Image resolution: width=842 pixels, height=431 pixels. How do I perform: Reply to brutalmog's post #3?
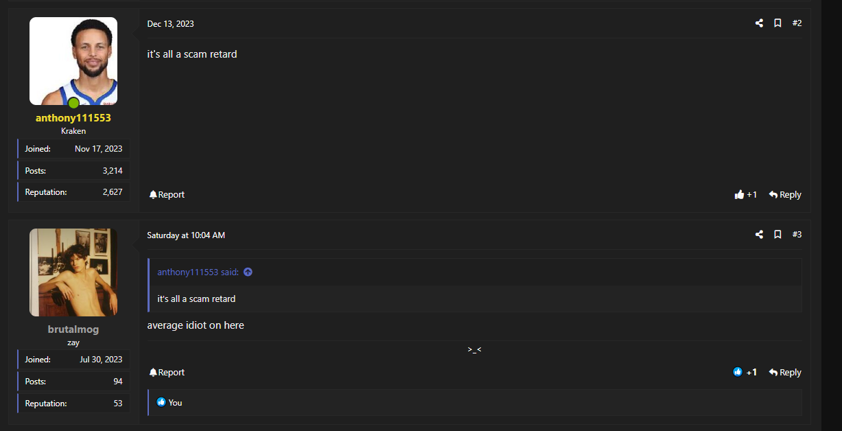point(785,373)
